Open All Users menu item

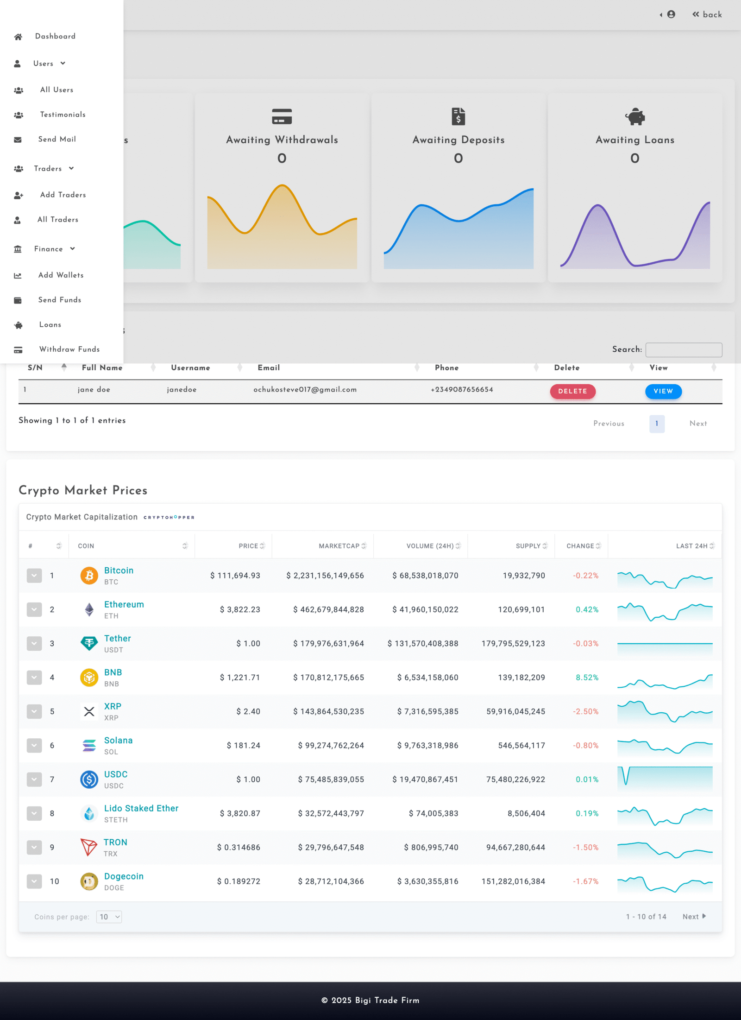coord(57,90)
